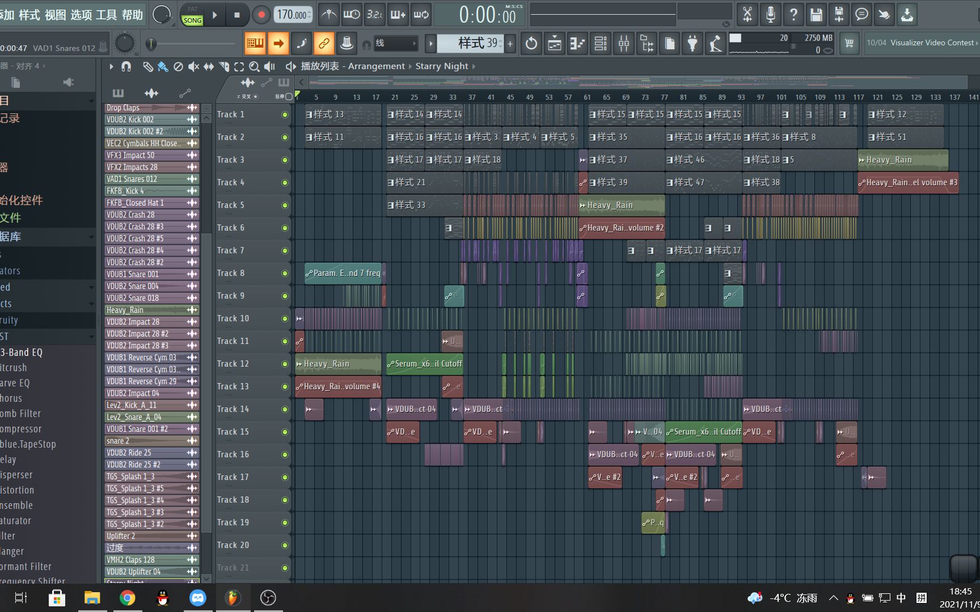
Task: Open Uplifter 2 picker item dropdown
Action: [192, 536]
